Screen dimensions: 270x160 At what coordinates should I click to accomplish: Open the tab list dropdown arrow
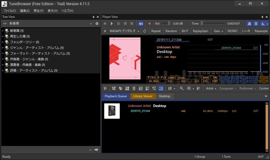tap(266, 96)
